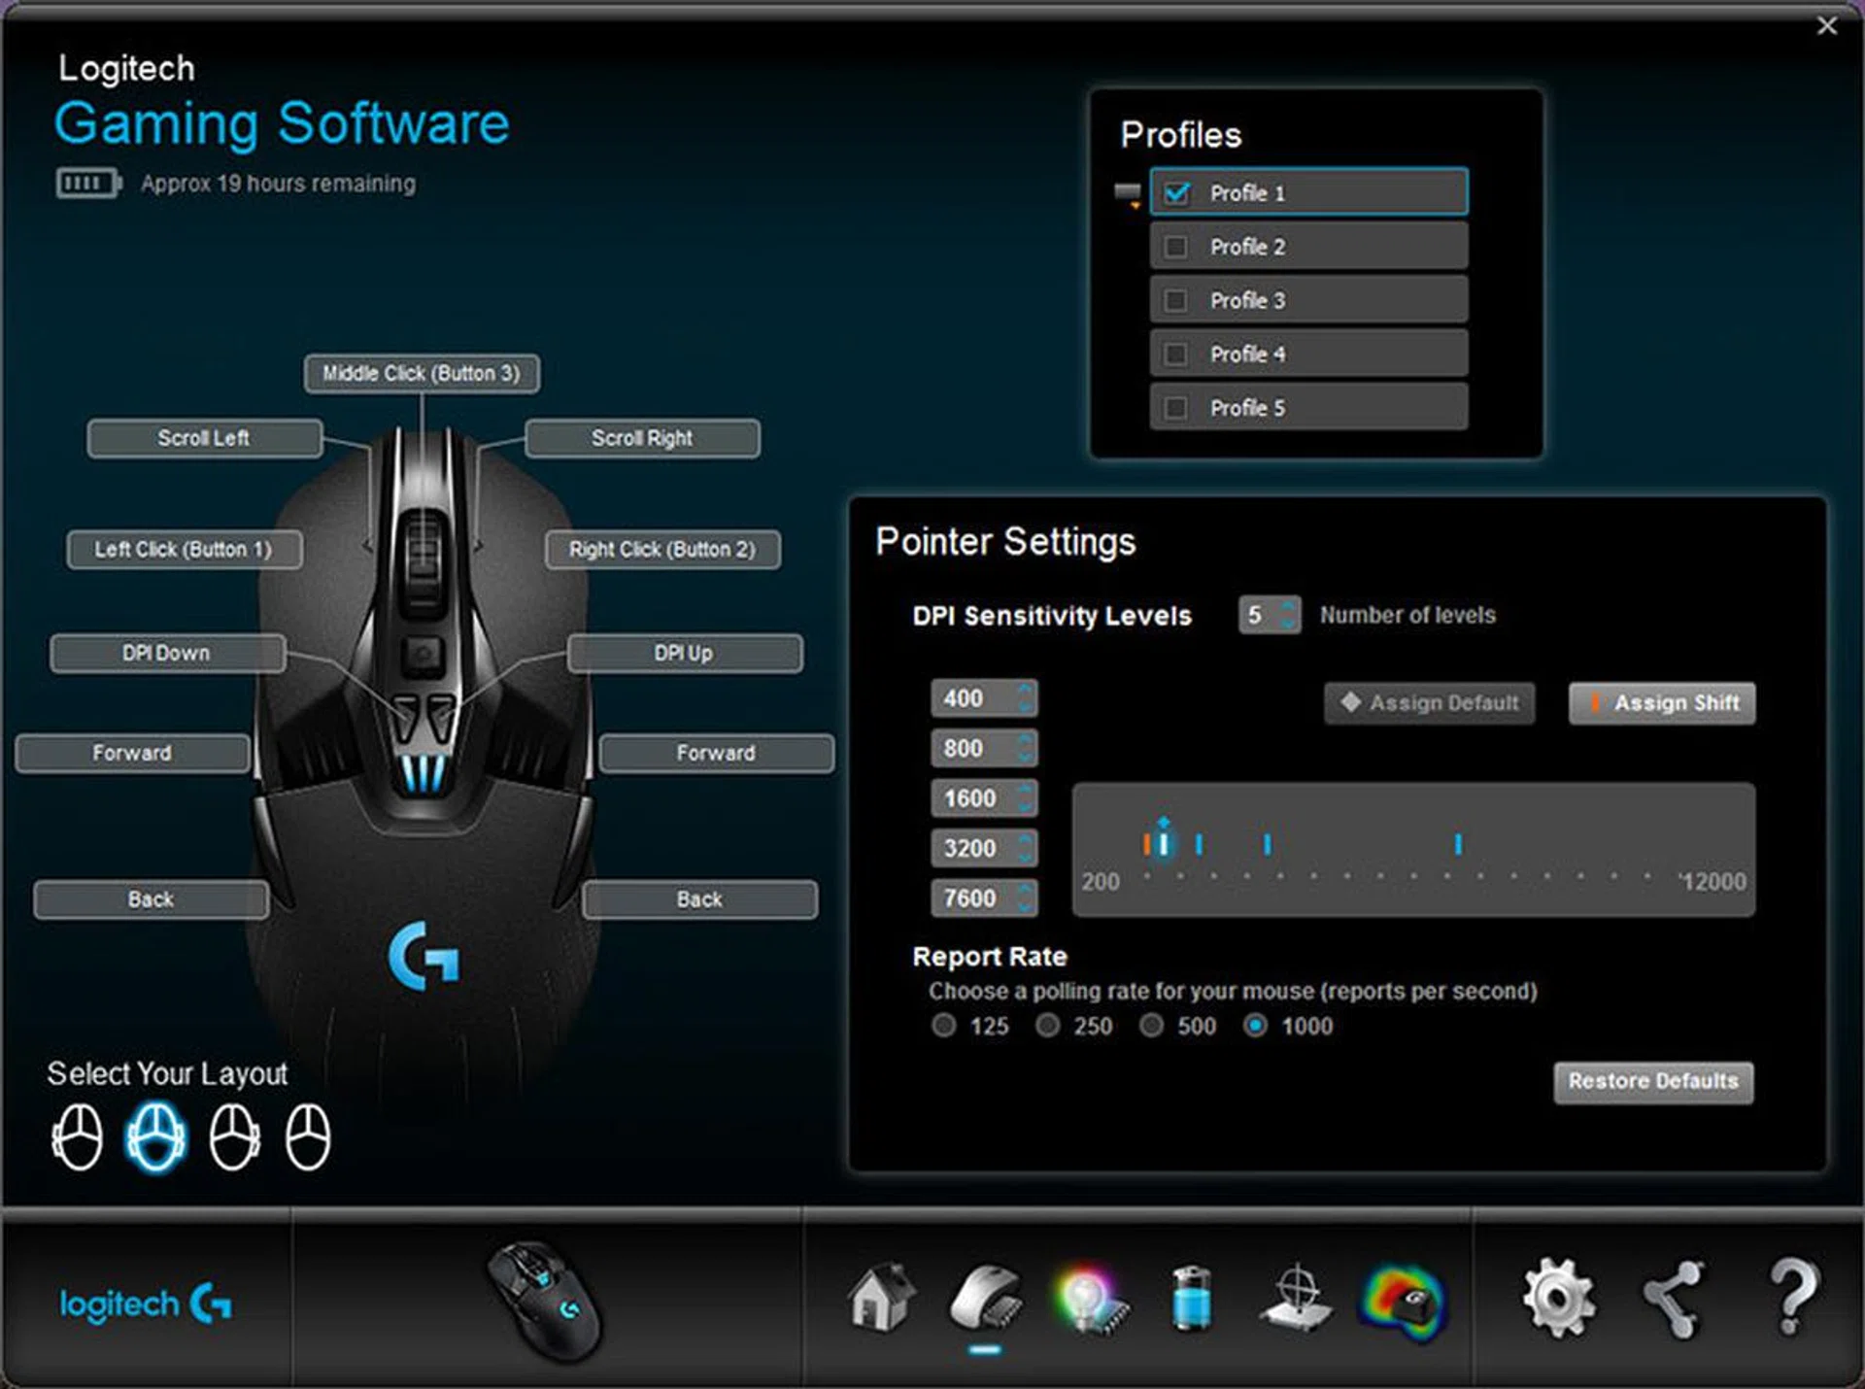The image size is (1865, 1389).
Task: Adjust the 7600 DPI level stepper
Action: point(1025,898)
